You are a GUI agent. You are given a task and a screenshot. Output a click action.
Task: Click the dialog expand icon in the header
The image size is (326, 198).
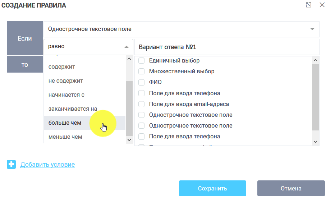(x=308, y=5)
